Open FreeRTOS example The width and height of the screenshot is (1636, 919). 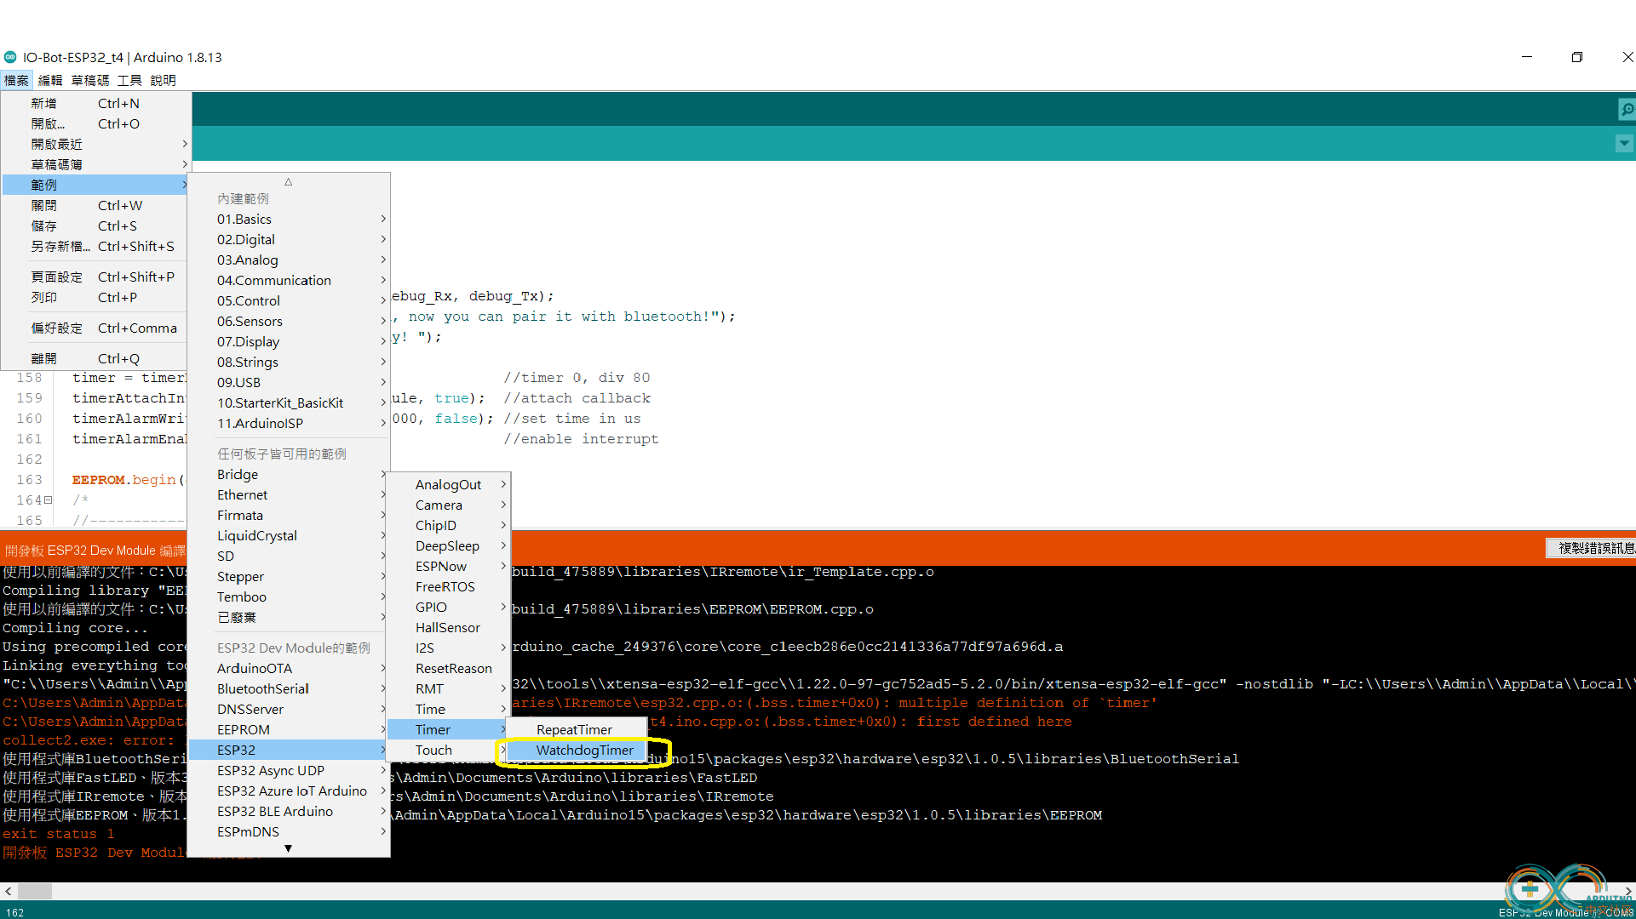coord(449,586)
